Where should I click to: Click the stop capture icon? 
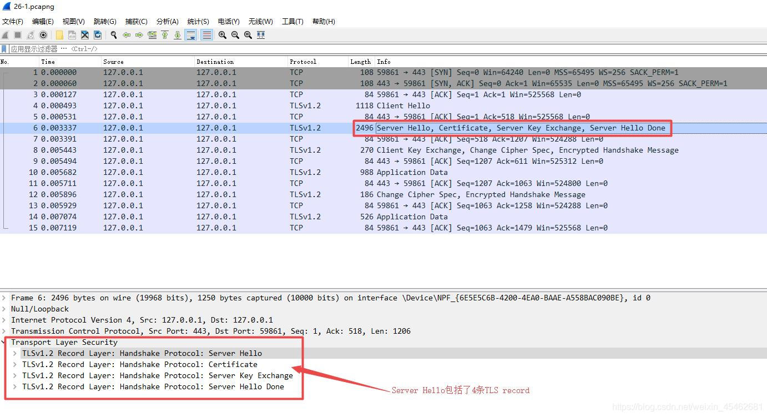pos(18,34)
